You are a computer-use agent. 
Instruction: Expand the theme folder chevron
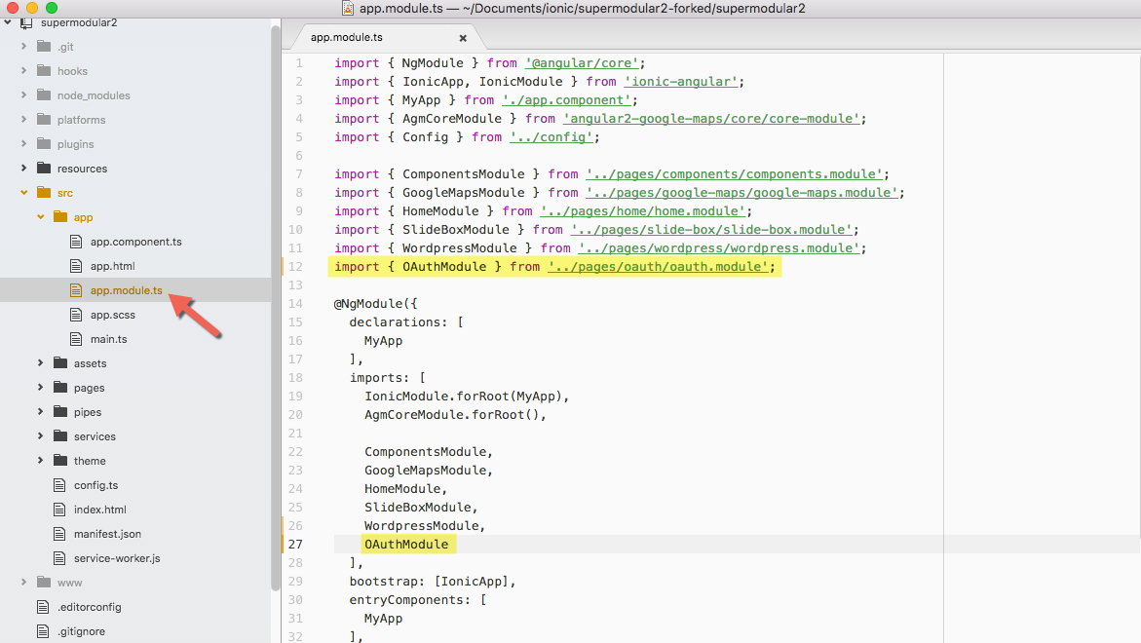41,461
